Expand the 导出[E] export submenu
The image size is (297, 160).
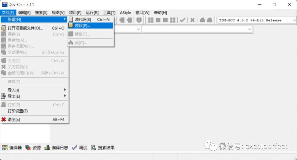coord(34,96)
